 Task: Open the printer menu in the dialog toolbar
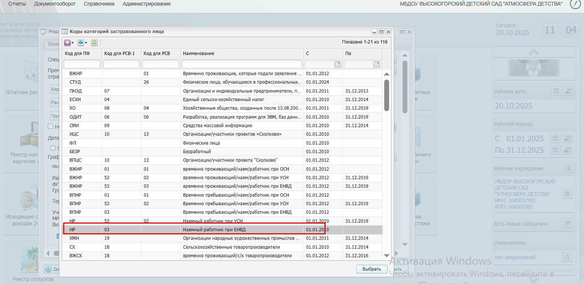coord(82,42)
